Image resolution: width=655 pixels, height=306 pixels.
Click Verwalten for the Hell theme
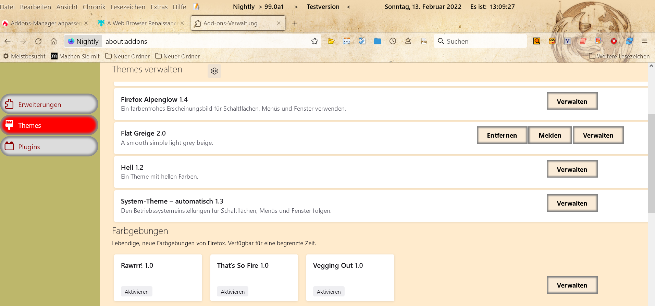pos(572,169)
